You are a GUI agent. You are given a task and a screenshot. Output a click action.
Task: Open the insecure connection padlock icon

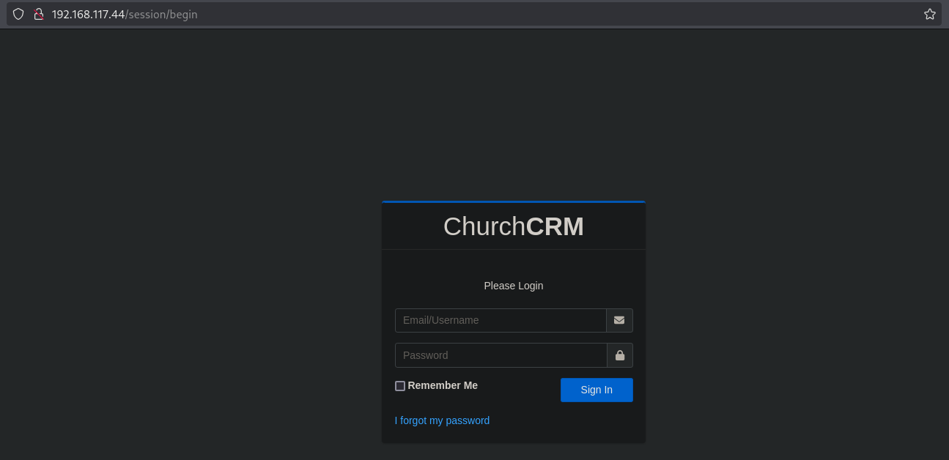point(39,14)
